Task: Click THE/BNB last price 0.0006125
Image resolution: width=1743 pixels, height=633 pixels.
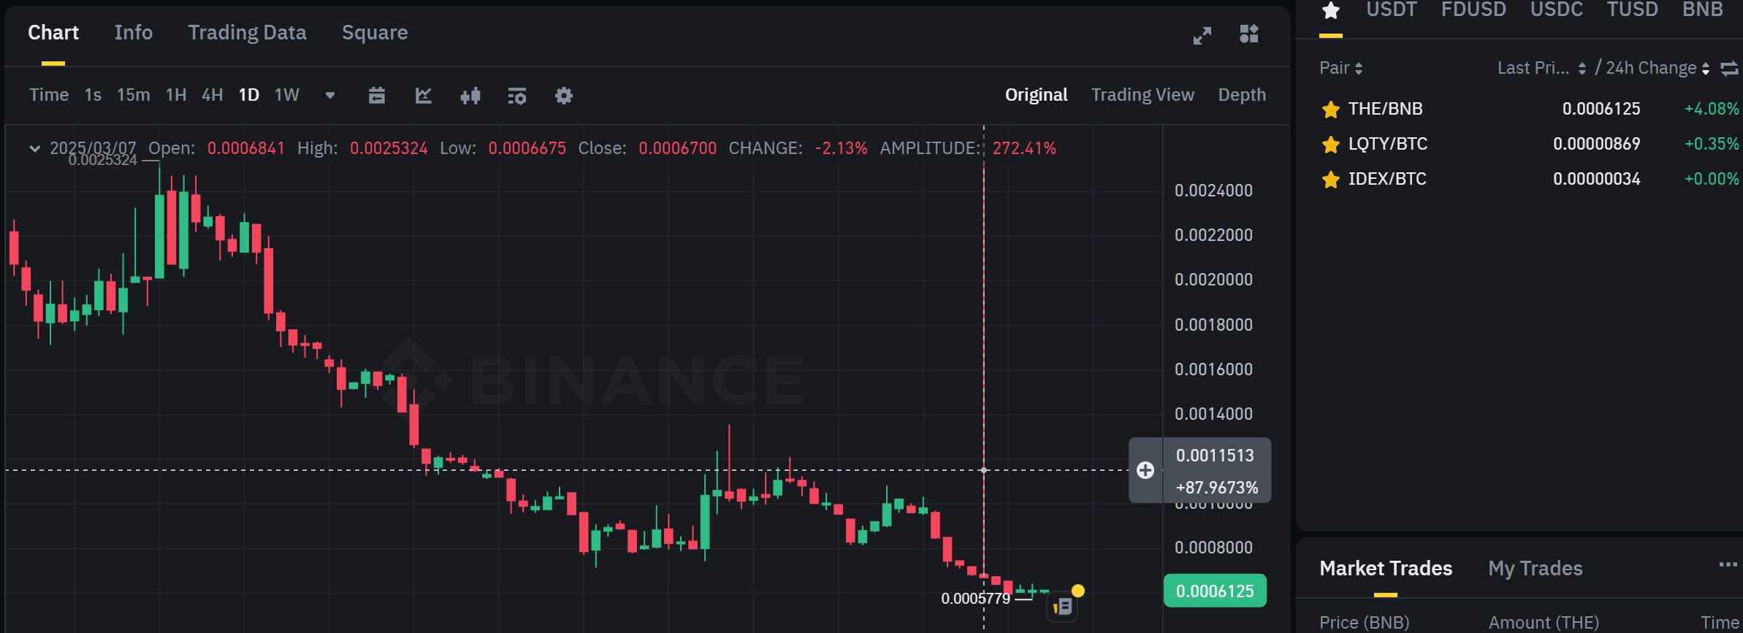Action: (1601, 109)
